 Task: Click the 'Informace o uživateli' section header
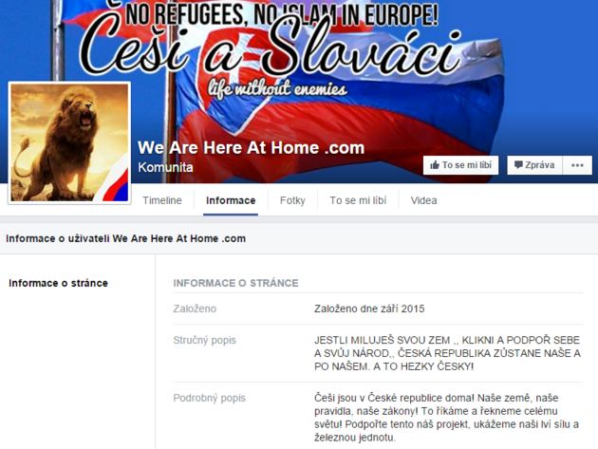[x=126, y=238]
